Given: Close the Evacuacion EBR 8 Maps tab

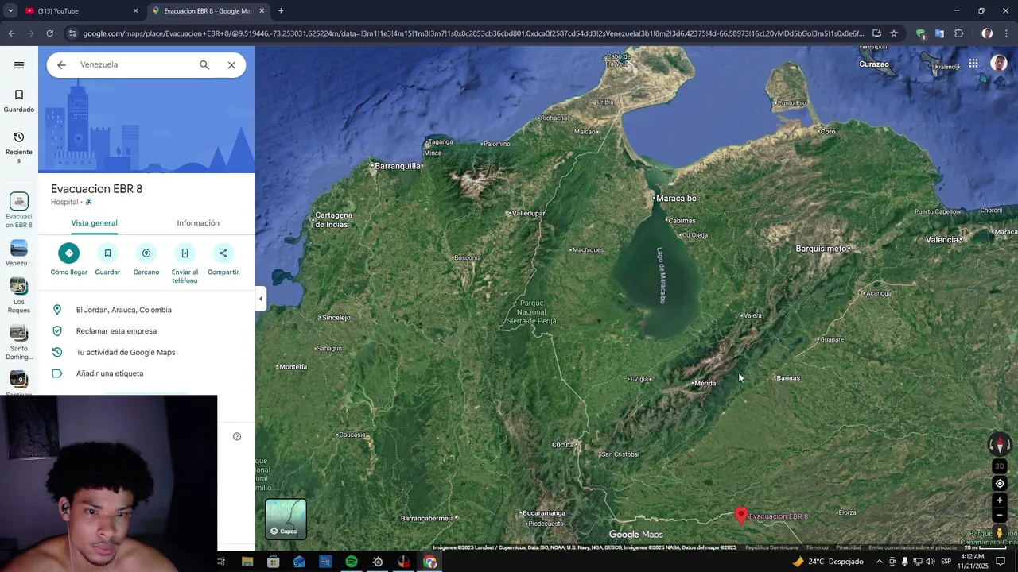Looking at the screenshot, I should pyautogui.click(x=262, y=11).
